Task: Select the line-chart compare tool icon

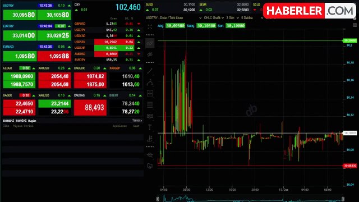Action: pos(150,43)
